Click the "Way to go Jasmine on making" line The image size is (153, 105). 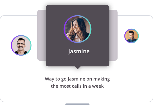click(77, 79)
